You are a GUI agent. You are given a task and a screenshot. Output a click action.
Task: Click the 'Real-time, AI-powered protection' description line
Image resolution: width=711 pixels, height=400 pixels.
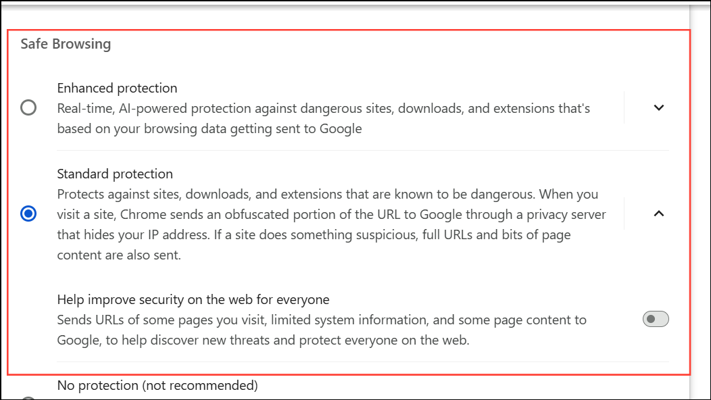pos(323,108)
